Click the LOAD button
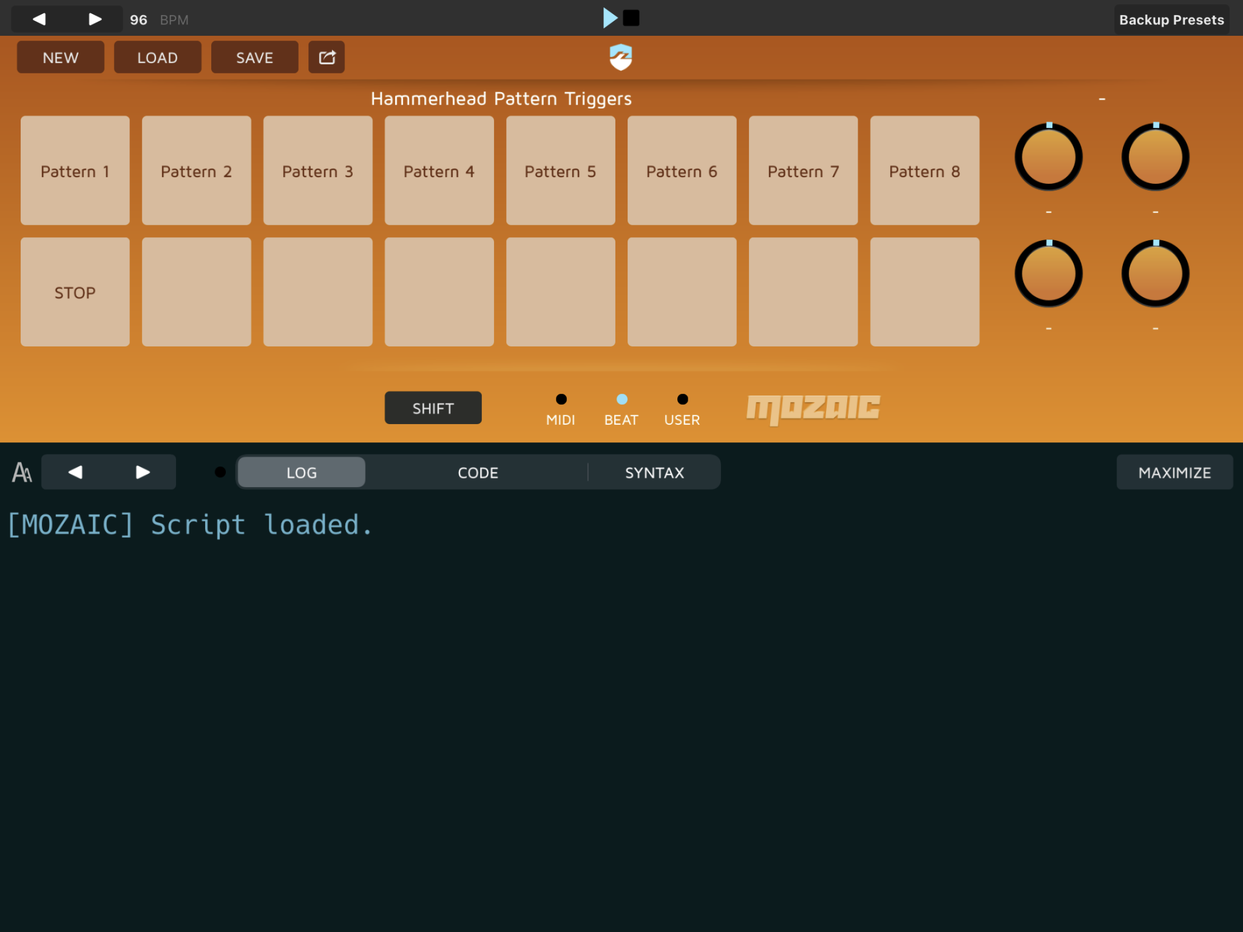 coord(158,58)
